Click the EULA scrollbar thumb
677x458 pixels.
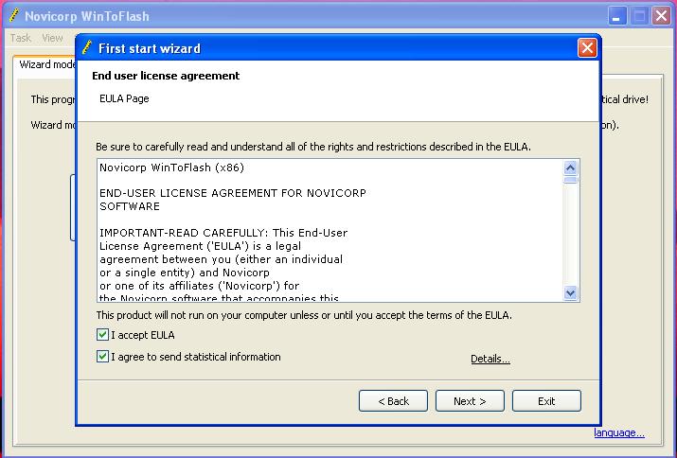coord(570,180)
